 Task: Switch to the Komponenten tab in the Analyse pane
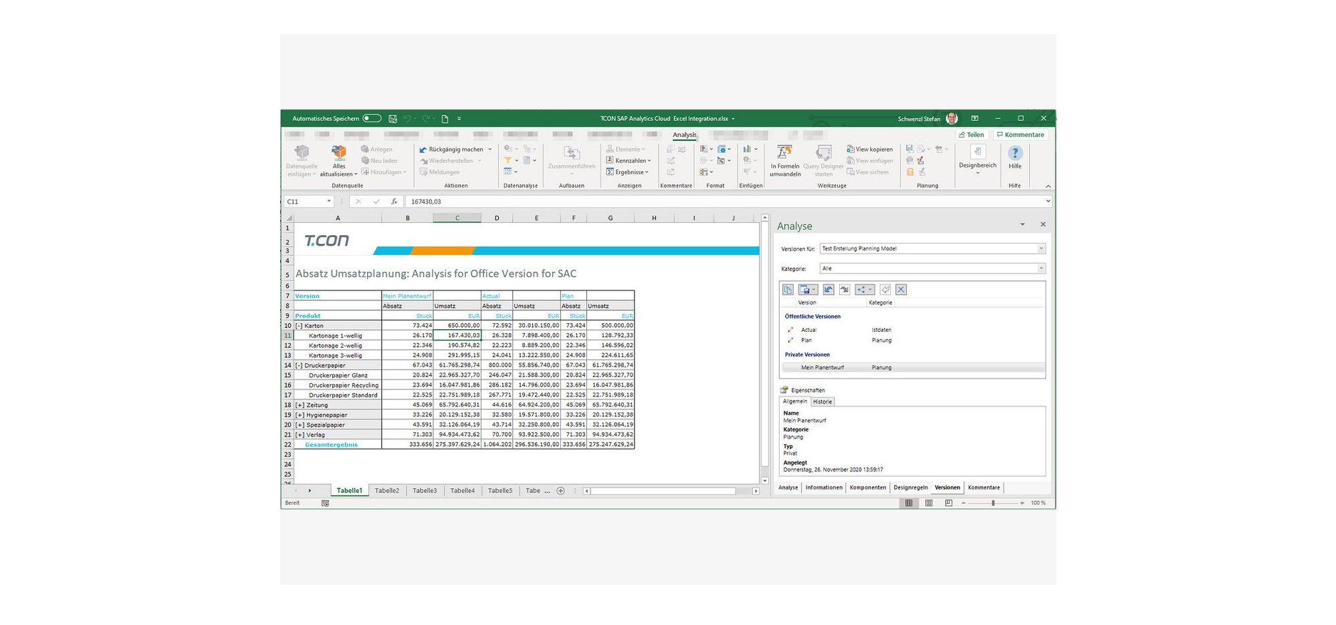click(868, 487)
